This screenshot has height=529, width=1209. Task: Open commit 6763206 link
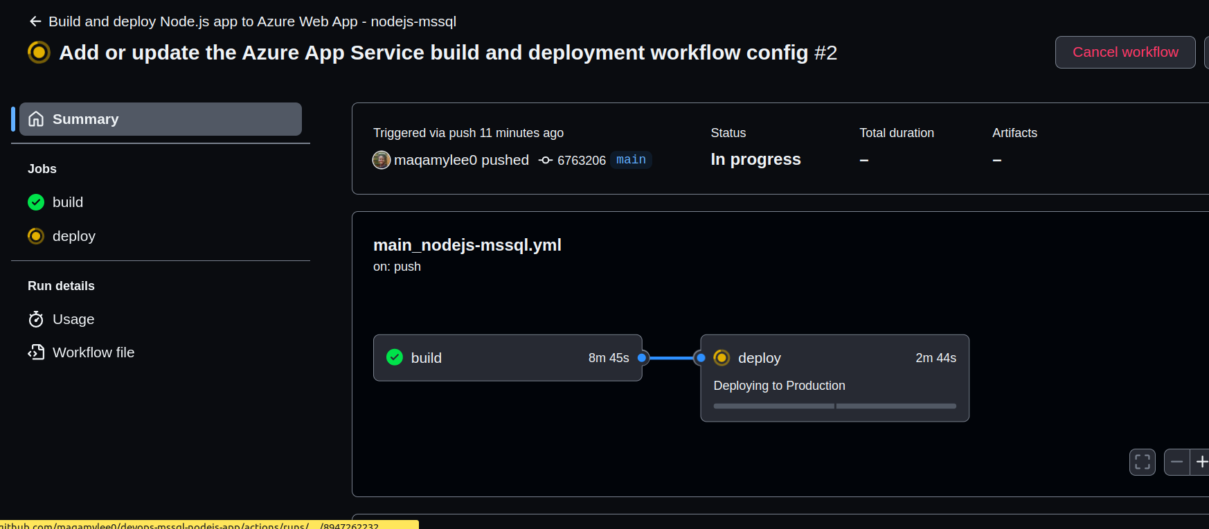(x=581, y=161)
